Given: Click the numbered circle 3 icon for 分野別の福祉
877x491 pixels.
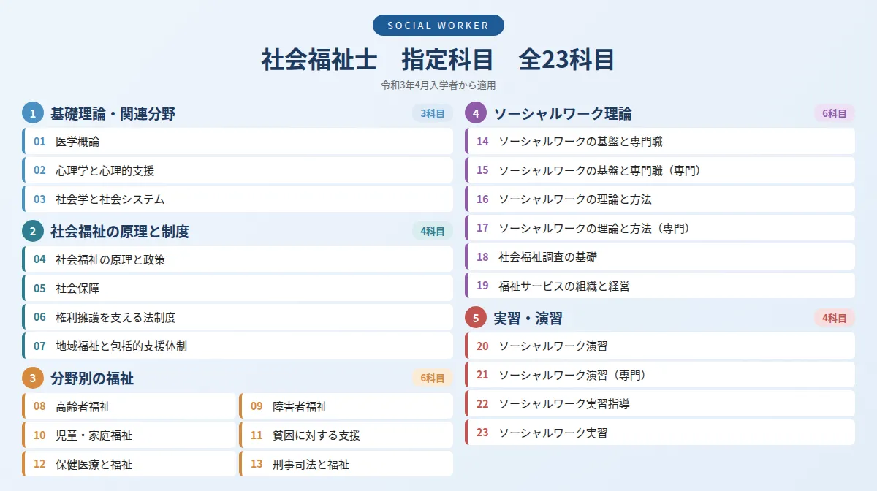Looking at the screenshot, I should (x=33, y=378).
